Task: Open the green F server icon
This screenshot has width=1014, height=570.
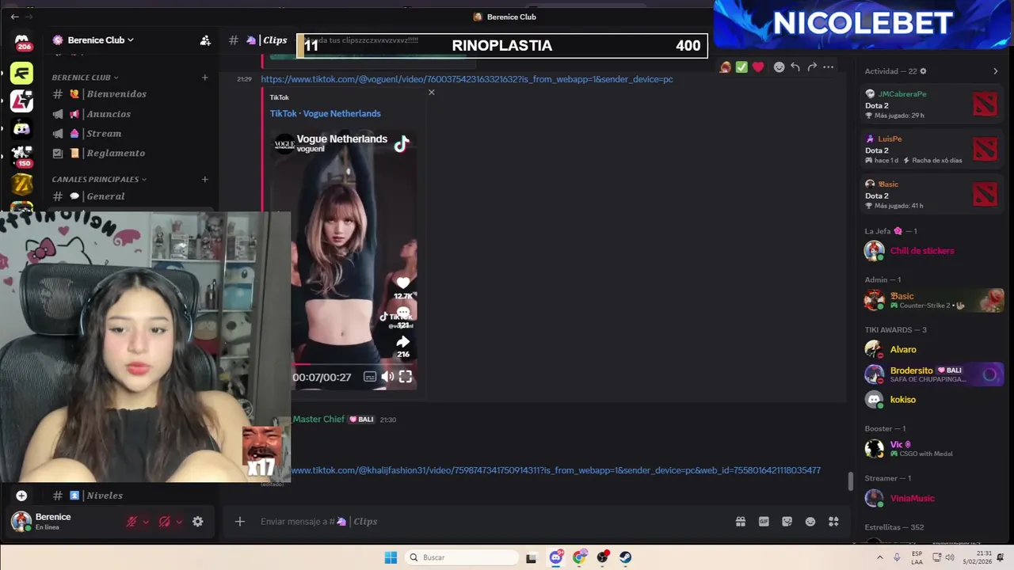Action: [x=22, y=74]
